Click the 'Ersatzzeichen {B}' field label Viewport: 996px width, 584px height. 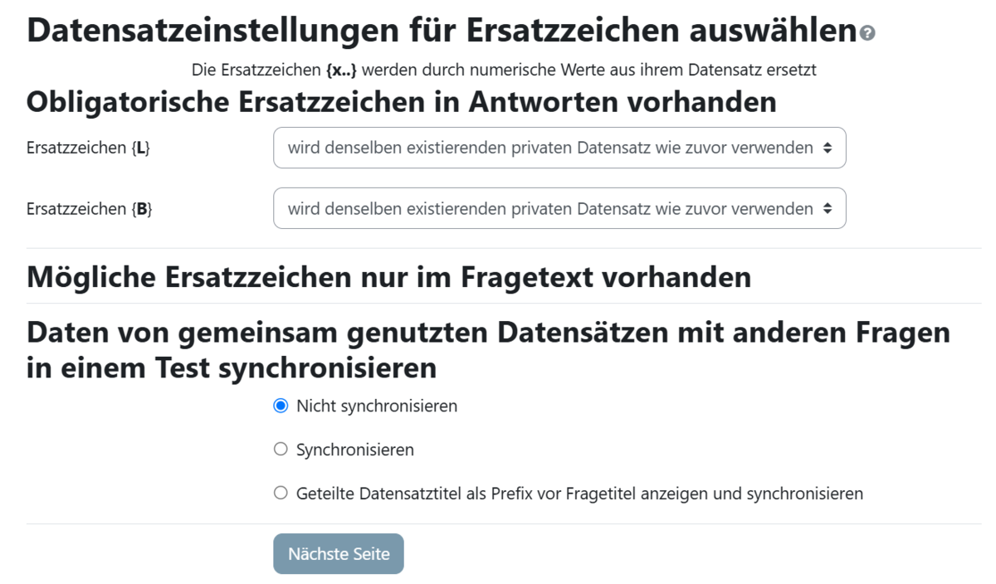tap(90, 209)
